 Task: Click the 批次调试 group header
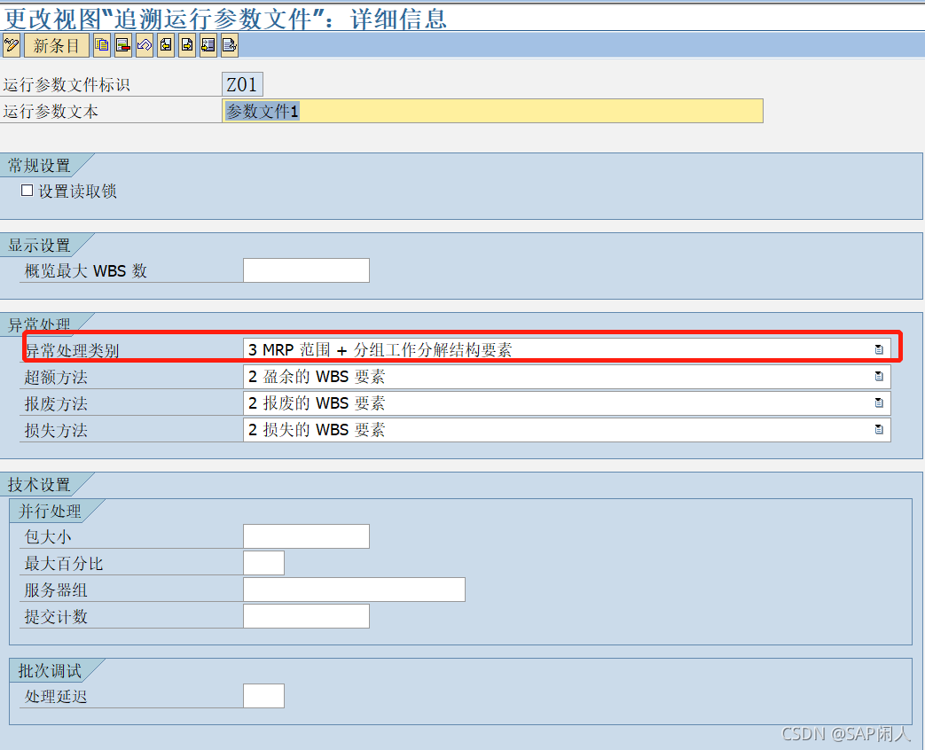[50, 671]
